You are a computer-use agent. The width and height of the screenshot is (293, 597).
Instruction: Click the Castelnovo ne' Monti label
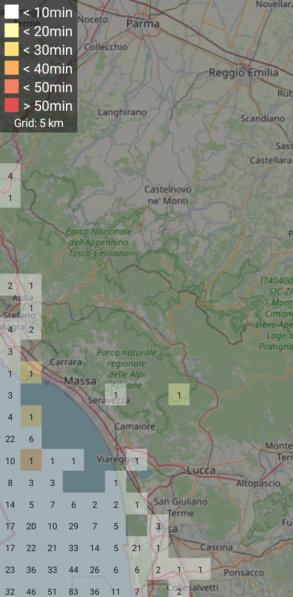(168, 195)
